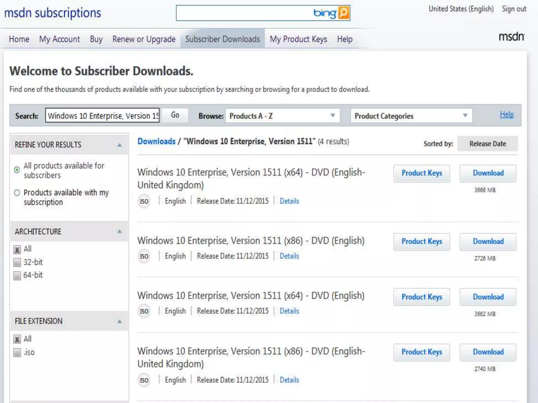The image size is (538, 403).
Task: Click the x86 English-United Kingdom title
Action: click(x=251, y=358)
